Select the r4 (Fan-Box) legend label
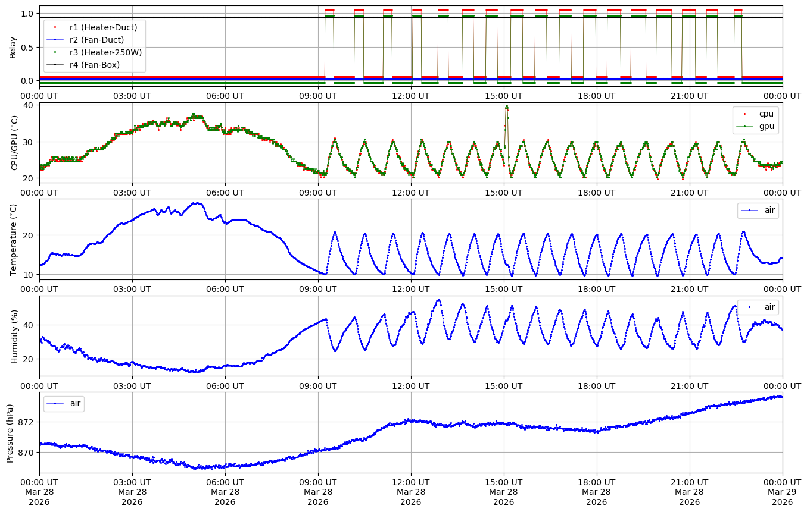Viewport: 807px width, 512px height. click(94, 65)
